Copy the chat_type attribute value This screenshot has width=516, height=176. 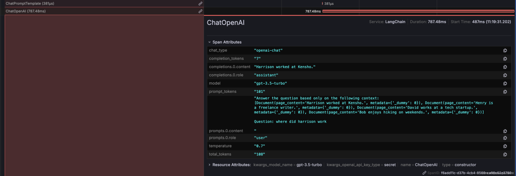pos(505,50)
